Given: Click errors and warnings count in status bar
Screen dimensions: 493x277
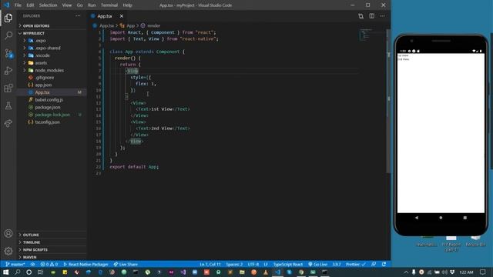Looking at the screenshot, I should click(49, 264).
